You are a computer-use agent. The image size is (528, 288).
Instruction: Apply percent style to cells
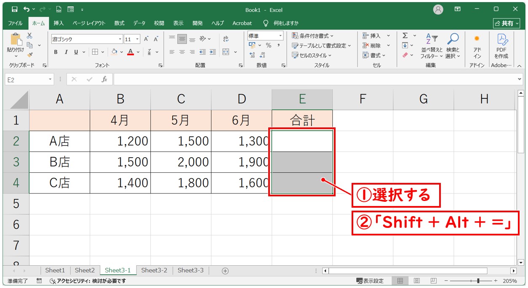269,45
